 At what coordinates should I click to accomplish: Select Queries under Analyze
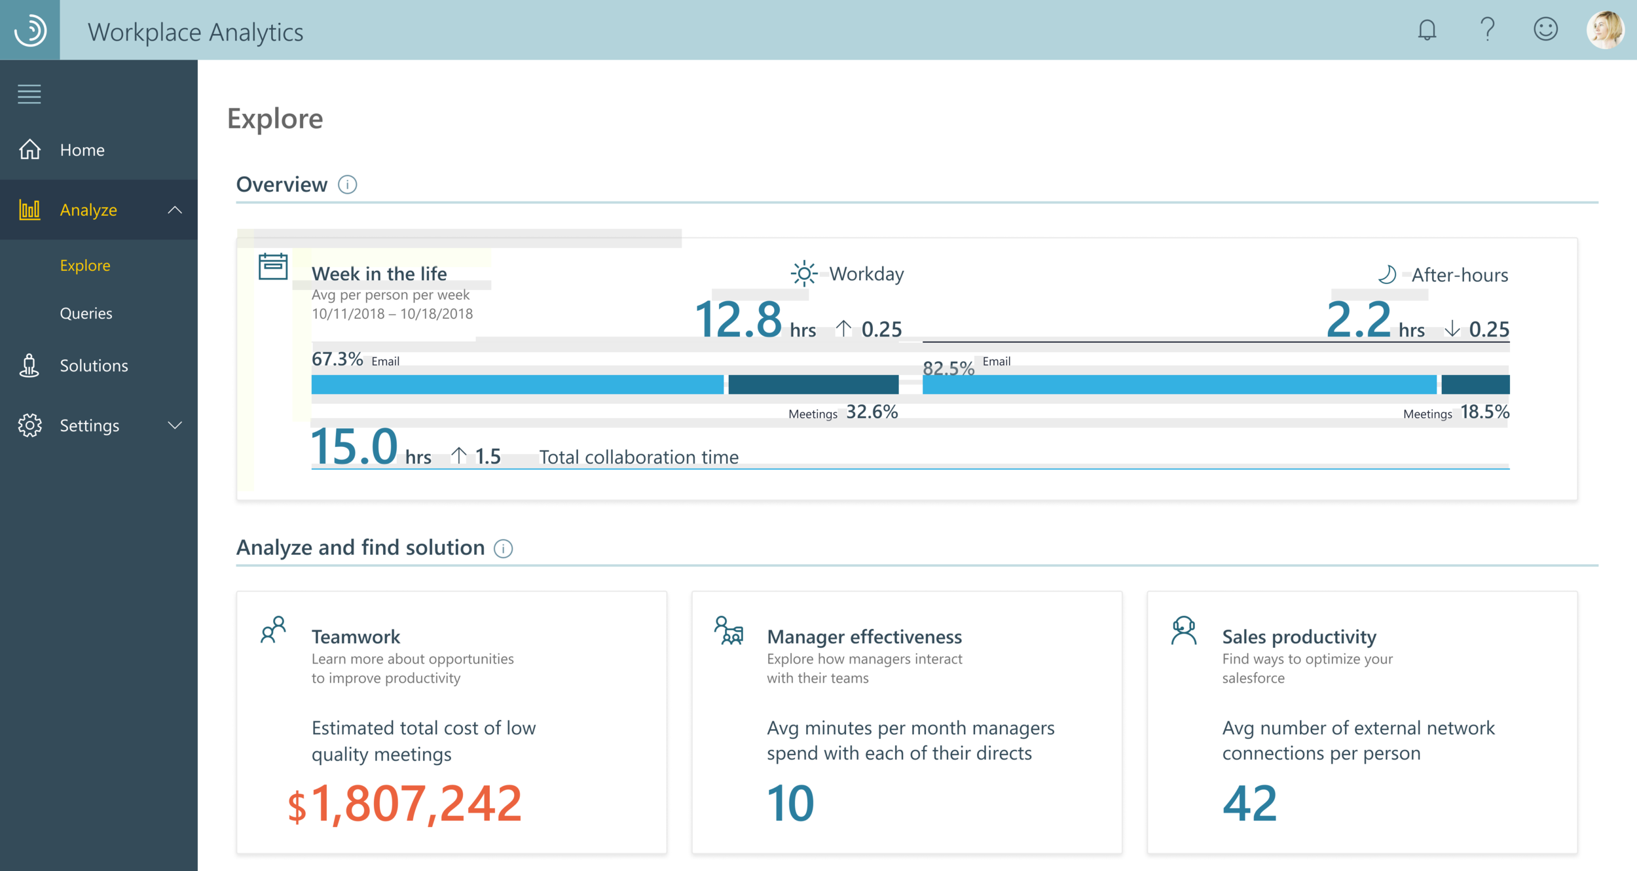click(86, 313)
